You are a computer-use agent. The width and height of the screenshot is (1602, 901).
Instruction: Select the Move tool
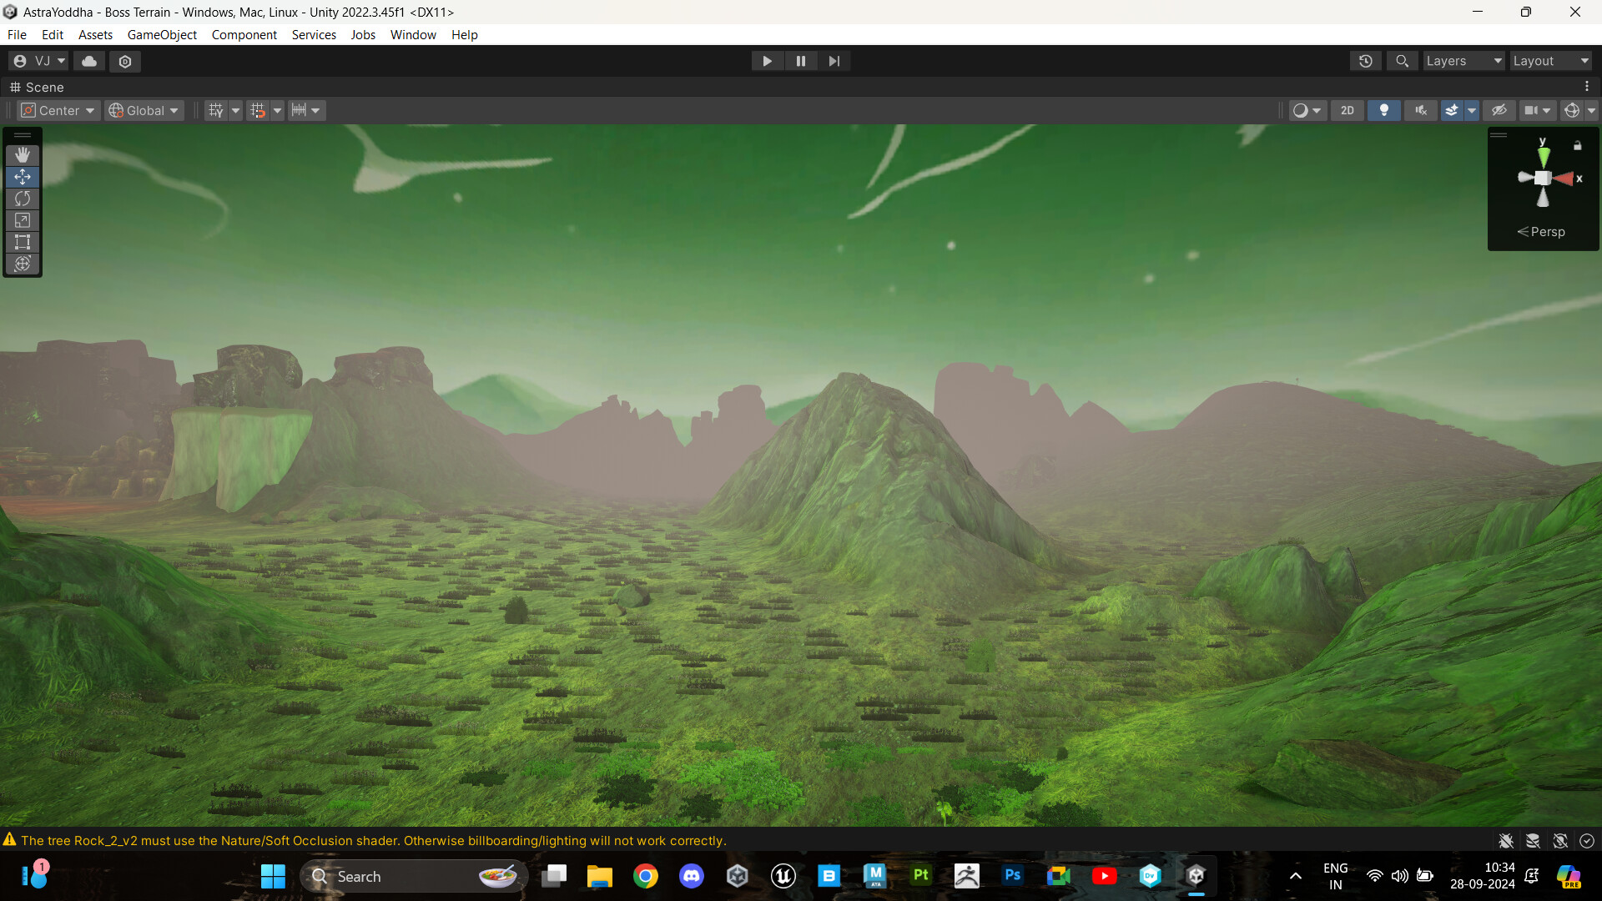23,177
